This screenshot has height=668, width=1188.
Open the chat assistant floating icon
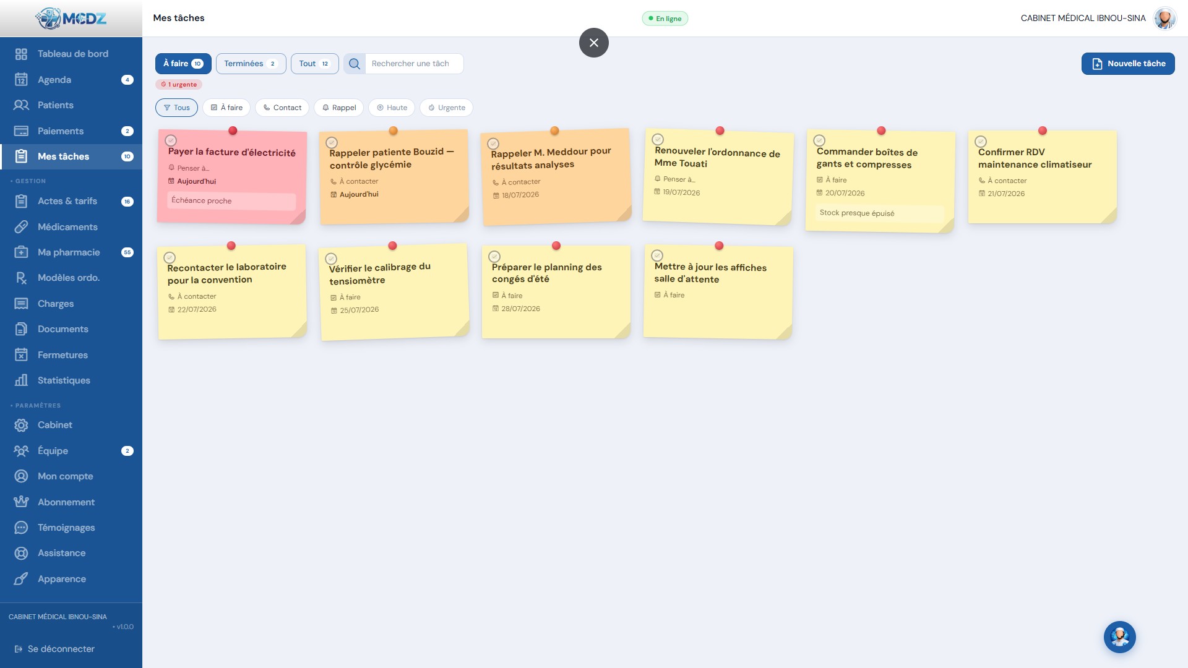1119,637
